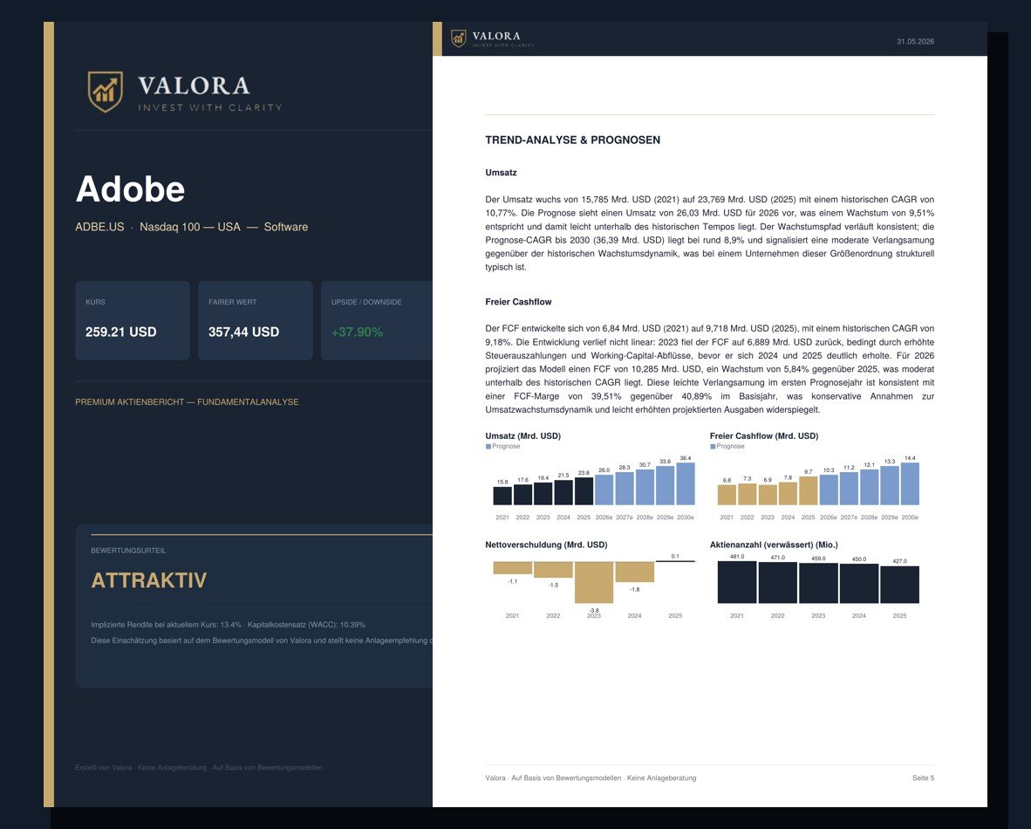Click the 'Diese Einschätzung basiert' disclaimer line
Screen dimensions: 1031x829
[x=262, y=641]
